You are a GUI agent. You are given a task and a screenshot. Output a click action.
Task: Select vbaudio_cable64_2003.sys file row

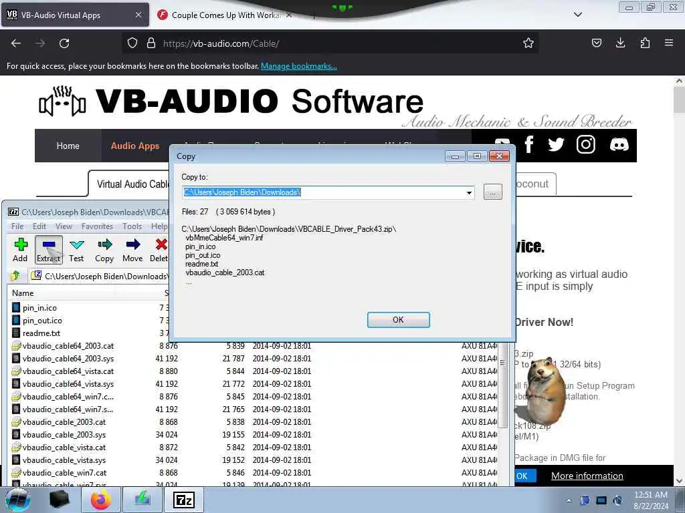(254, 358)
